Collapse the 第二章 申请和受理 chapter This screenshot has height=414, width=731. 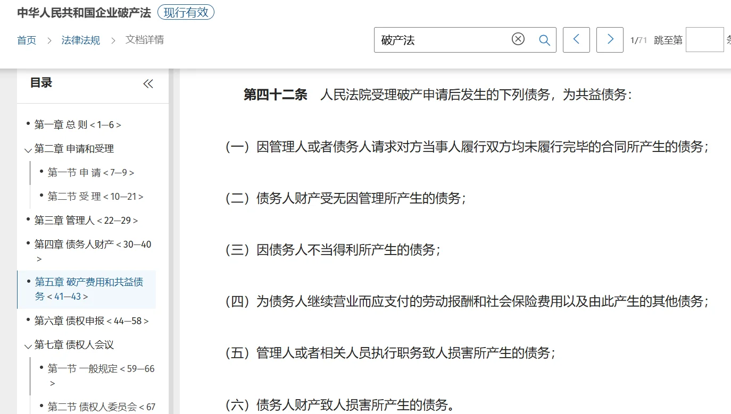click(x=28, y=150)
